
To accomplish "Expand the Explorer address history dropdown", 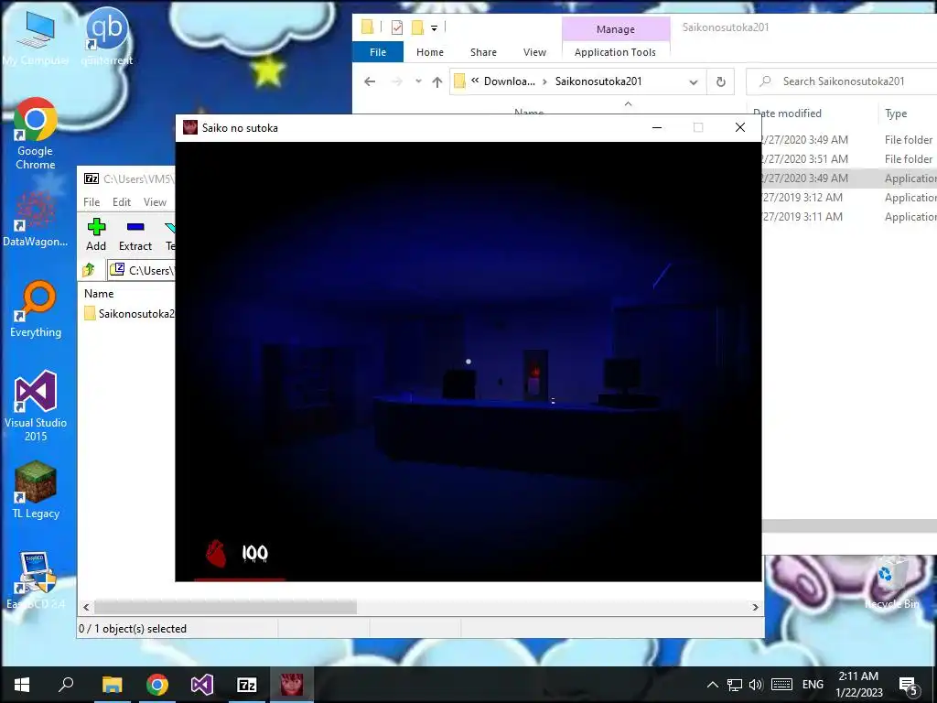I will pyautogui.click(x=694, y=81).
